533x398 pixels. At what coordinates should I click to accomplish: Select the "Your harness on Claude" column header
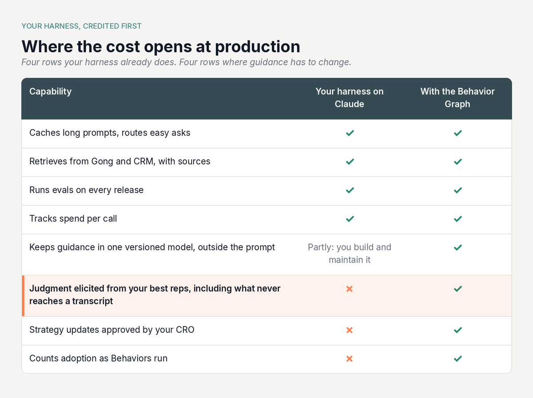coord(350,98)
